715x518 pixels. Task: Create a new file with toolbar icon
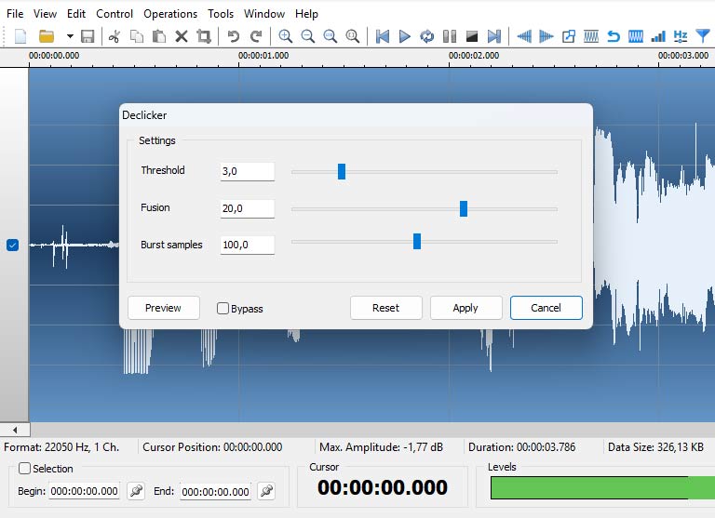[x=20, y=36]
